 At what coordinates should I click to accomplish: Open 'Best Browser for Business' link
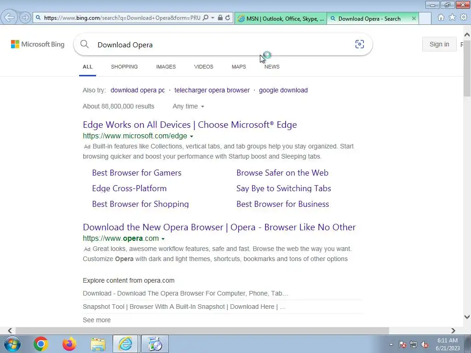283,204
